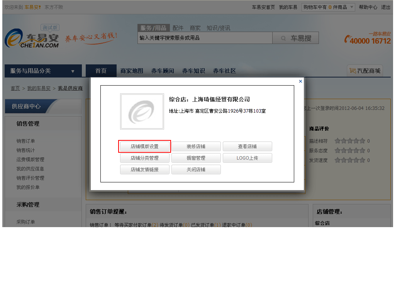
Task: Open 橱窗管理
Action: [x=196, y=158]
